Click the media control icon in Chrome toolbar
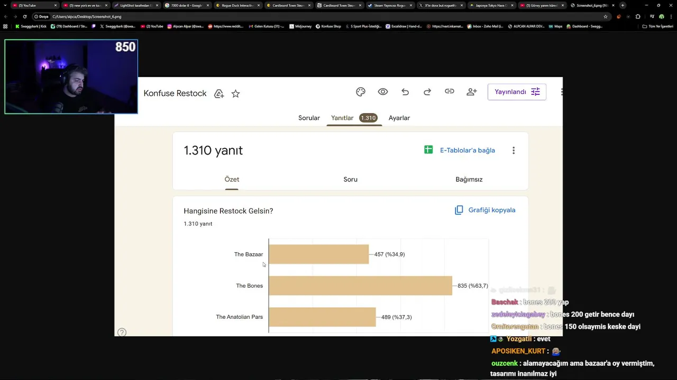 [652, 16]
